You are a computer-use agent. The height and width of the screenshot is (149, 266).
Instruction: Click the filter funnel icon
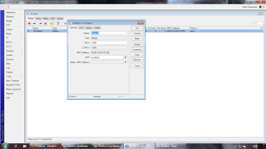coord(58,24)
